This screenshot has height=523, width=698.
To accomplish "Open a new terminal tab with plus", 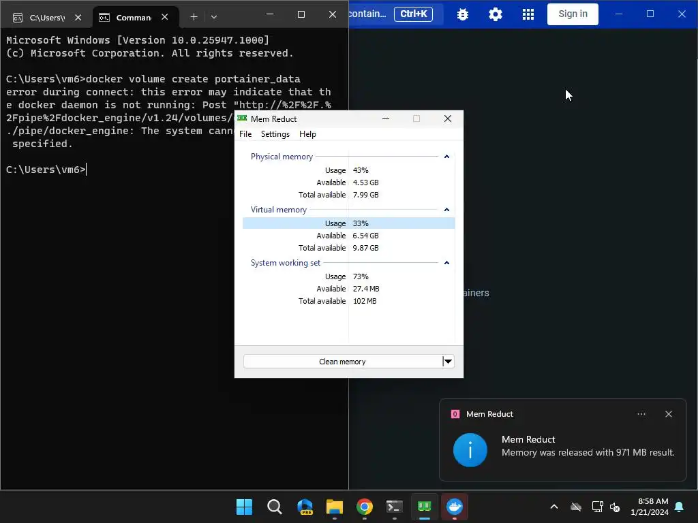I will coord(194,17).
